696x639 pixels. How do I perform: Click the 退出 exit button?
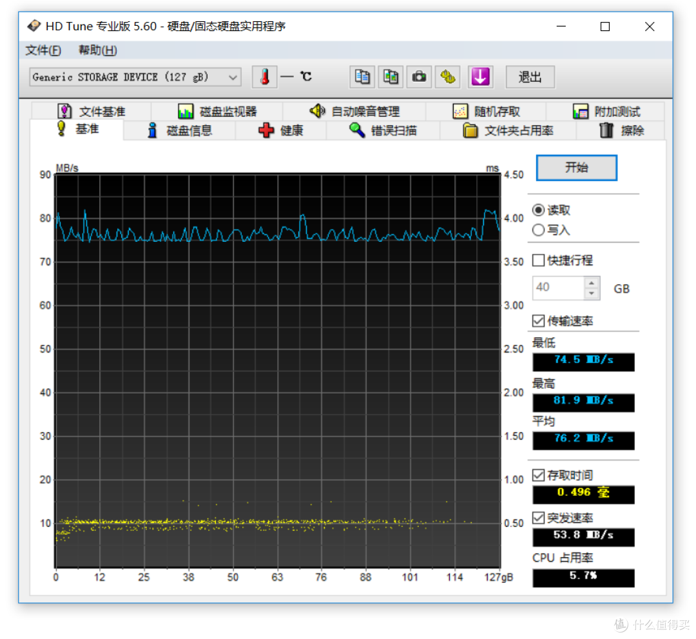[530, 77]
